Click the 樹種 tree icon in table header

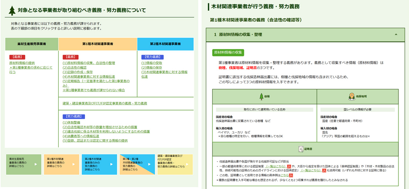coord(261,96)
